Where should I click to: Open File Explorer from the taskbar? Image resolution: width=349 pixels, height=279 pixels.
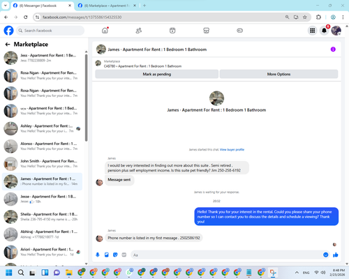click(x=69, y=273)
